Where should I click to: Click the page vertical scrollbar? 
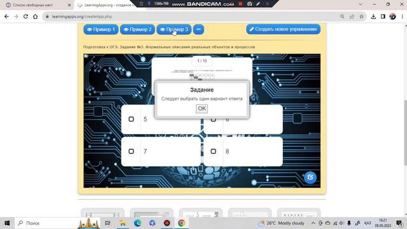pos(405,132)
